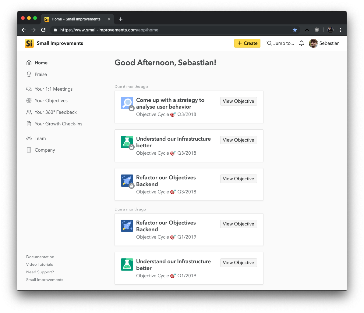Click the Good Afternoon, Sebastian! heading
Screen dimensions: 364x313
165,63
